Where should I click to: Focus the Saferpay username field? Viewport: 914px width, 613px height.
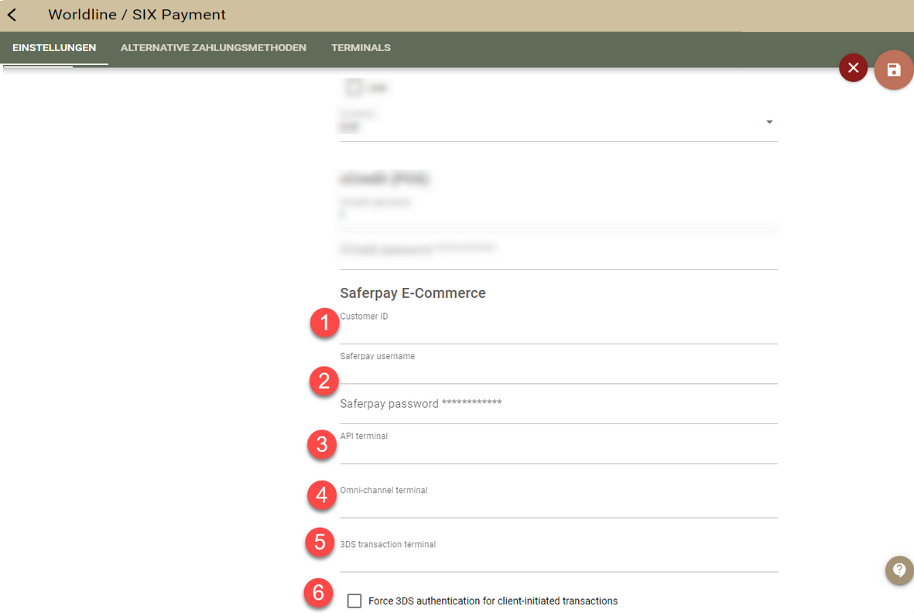[x=559, y=367]
